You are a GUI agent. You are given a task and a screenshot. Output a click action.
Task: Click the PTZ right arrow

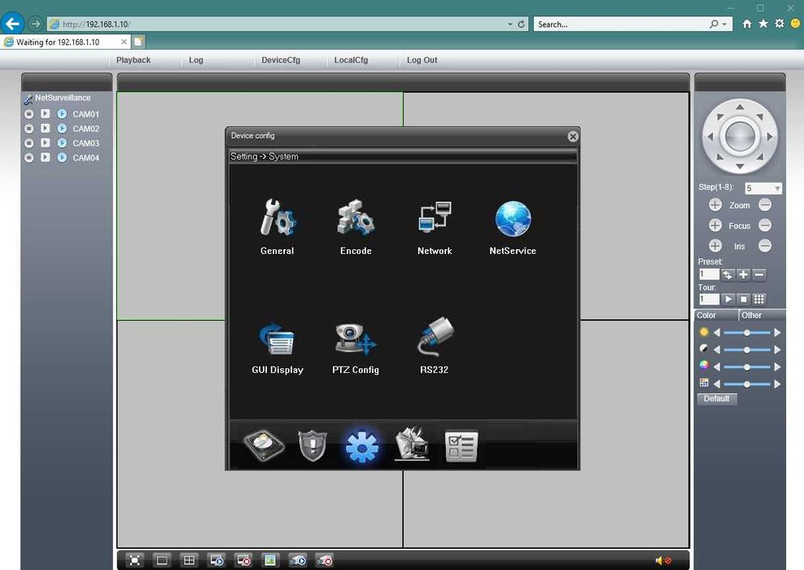[x=769, y=137]
